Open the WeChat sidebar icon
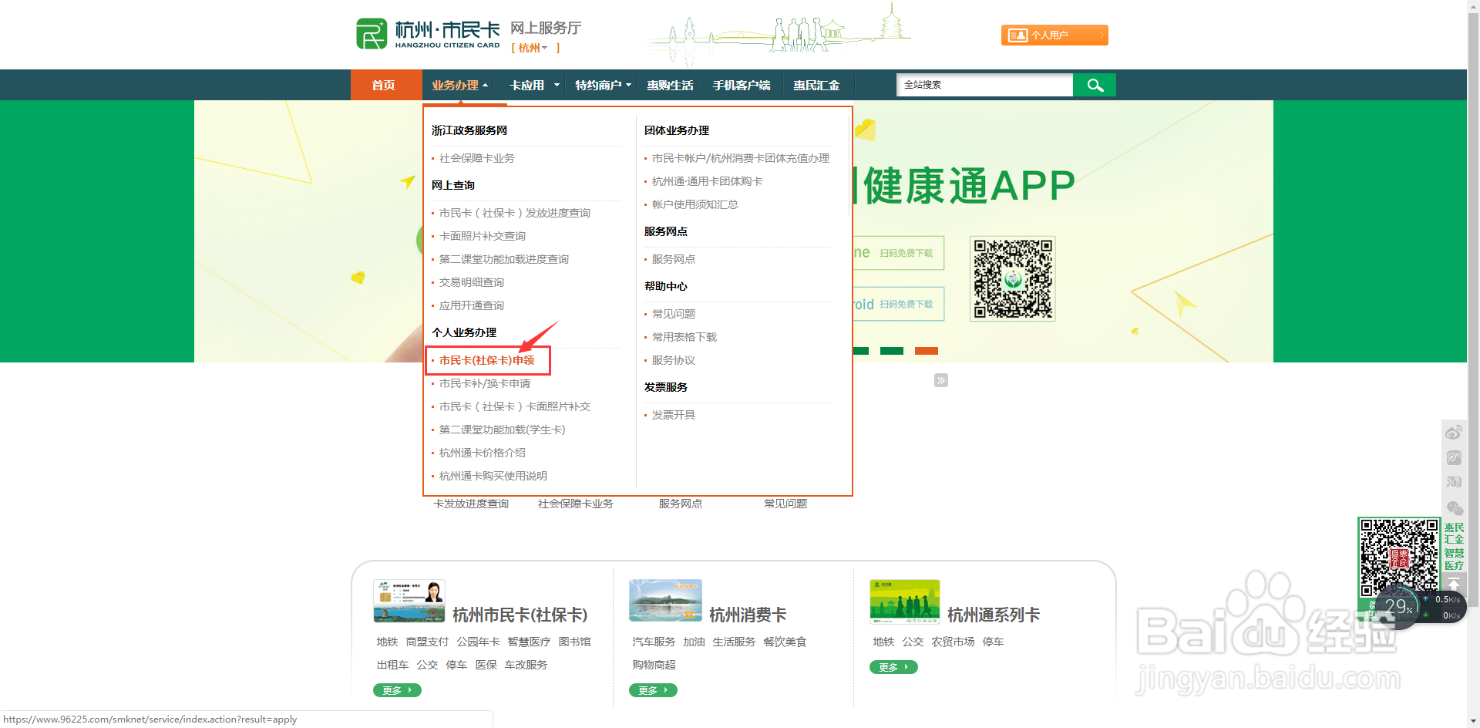1480x728 pixels. point(1454,507)
